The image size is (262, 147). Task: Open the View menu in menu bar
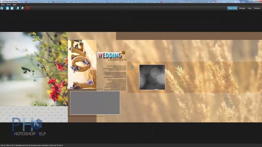pos(3,4)
